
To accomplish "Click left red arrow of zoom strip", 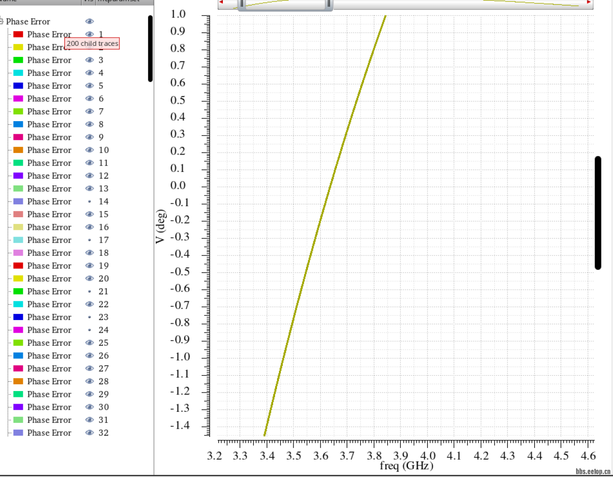I will [x=221, y=2].
